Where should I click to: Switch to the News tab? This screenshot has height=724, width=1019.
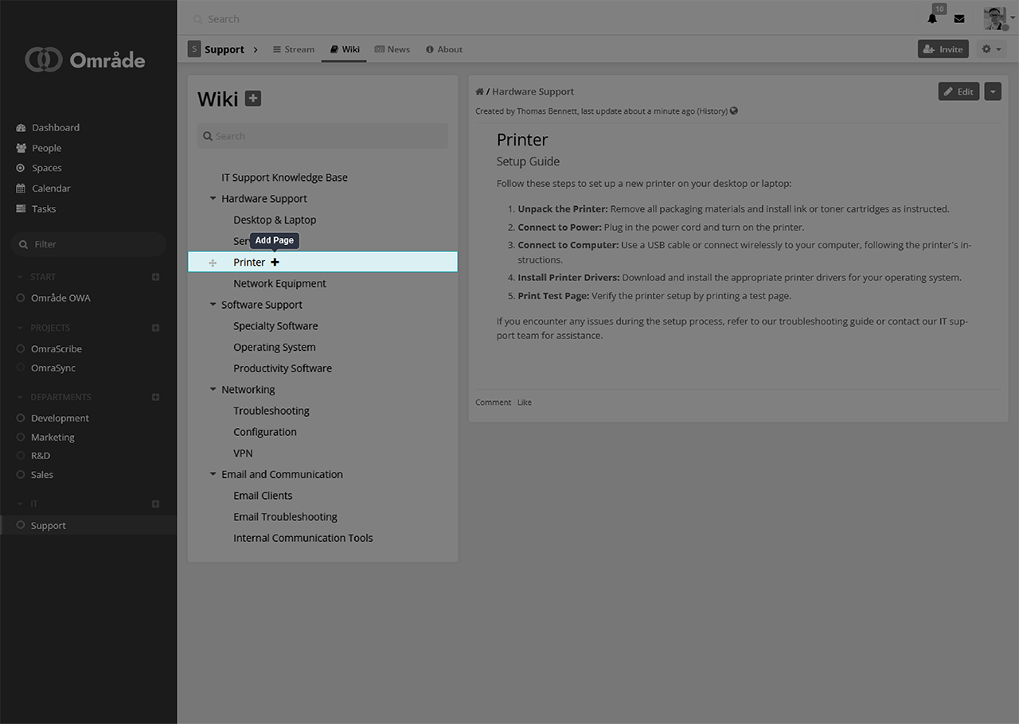[x=392, y=49]
